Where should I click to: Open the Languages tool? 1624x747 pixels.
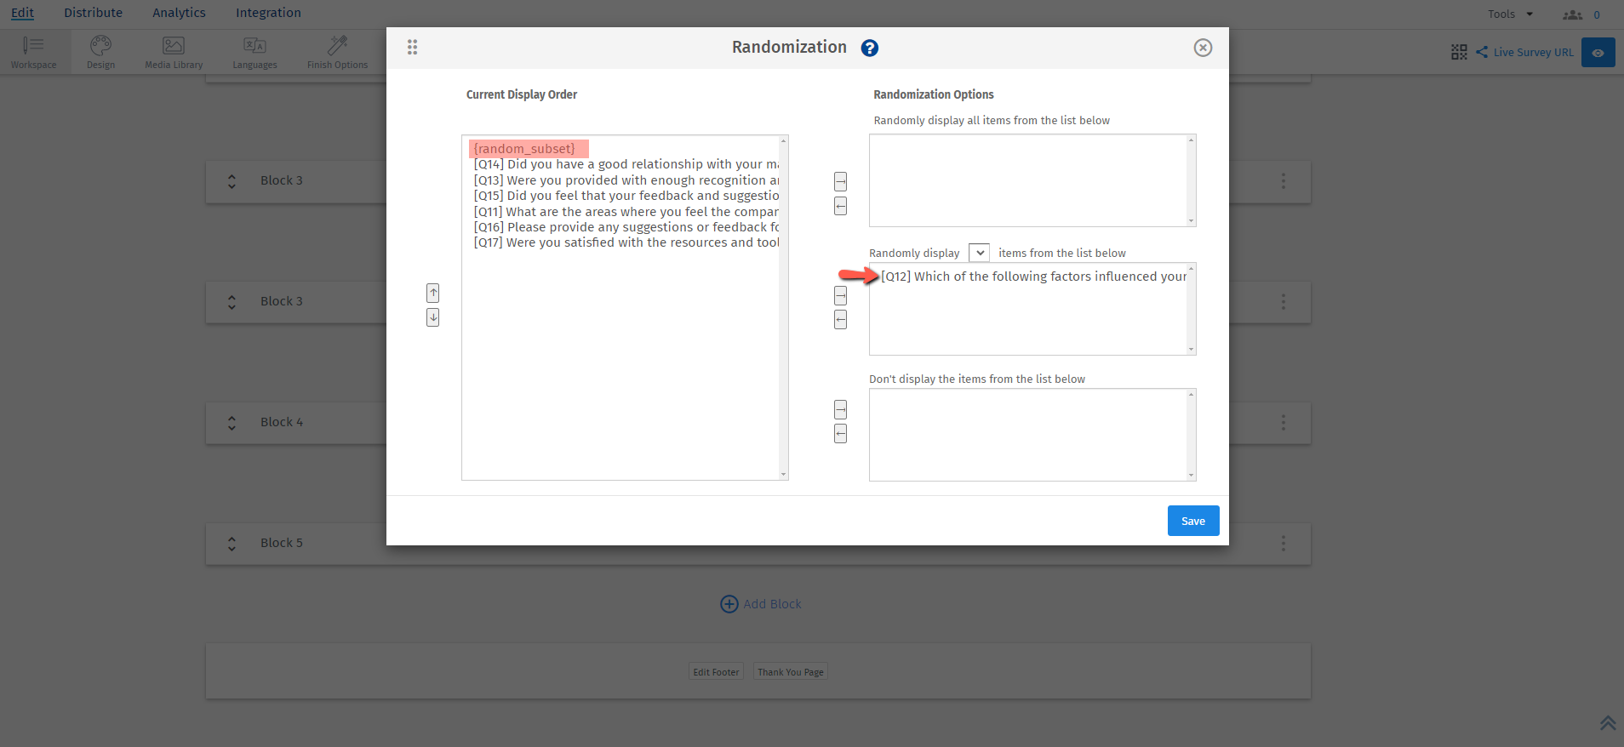(254, 52)
